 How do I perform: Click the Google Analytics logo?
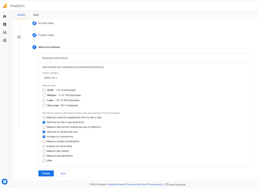click(5, 6)
